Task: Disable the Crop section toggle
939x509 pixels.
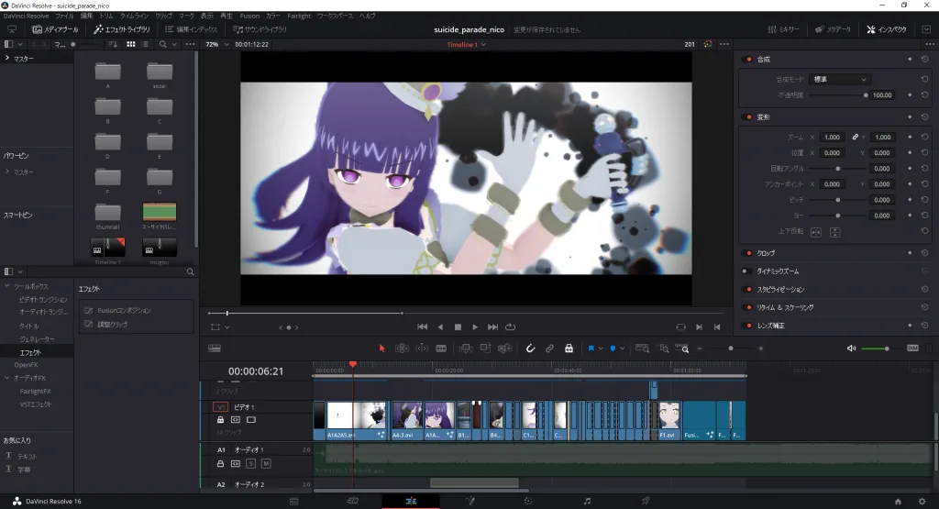Action: point(746,252)
